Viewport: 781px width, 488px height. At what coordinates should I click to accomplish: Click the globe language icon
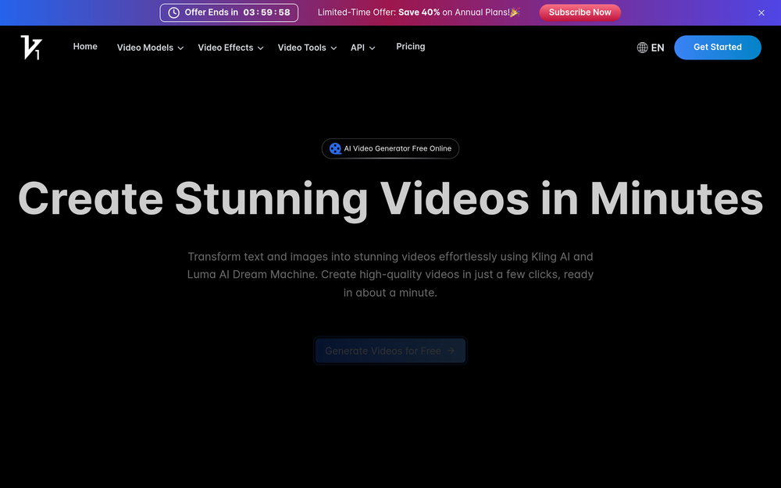point(642,48)
